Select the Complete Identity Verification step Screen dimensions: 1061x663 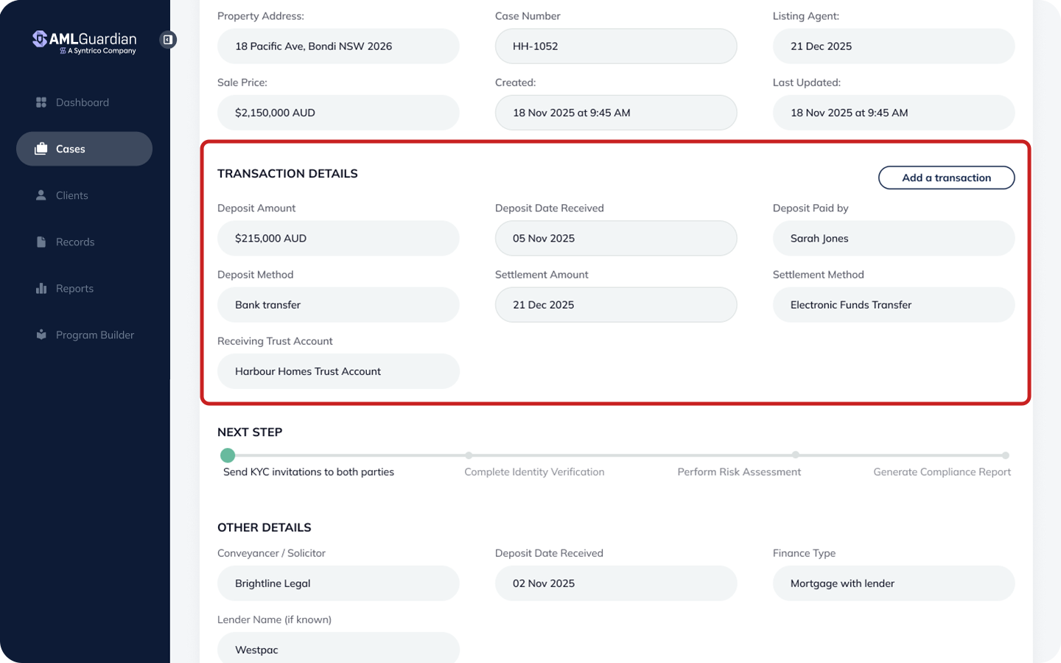pos(469,455)
